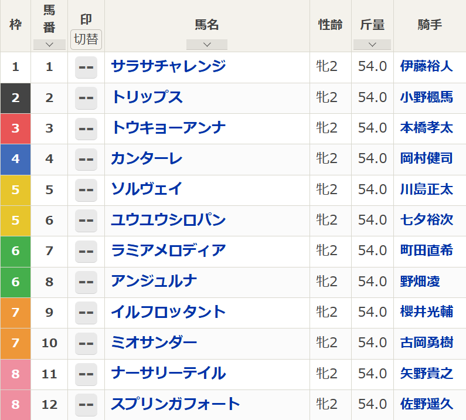This screenshot has width=466, height=420.
Task: Click the 騎手 column header
Action: 430,25
